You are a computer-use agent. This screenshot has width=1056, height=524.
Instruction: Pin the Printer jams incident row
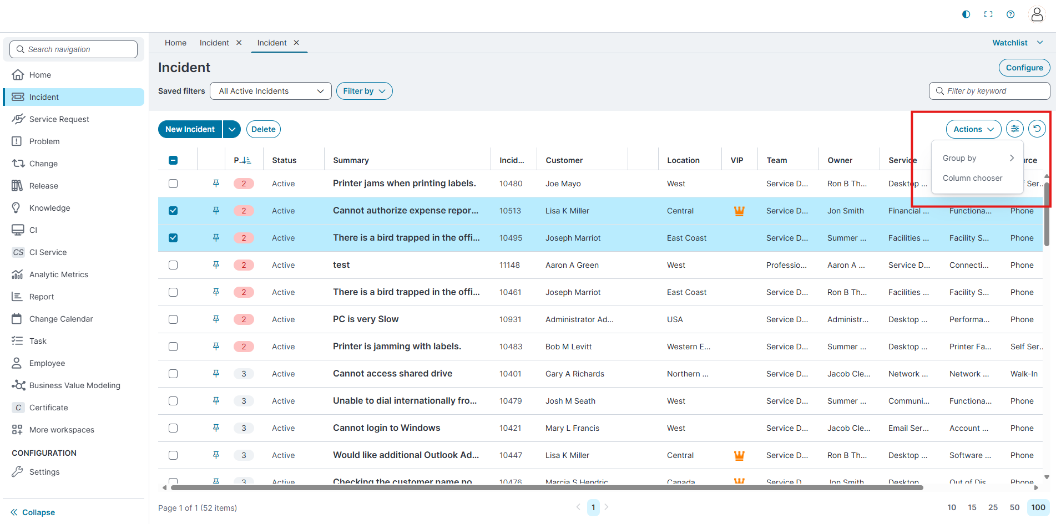click(x=216, y=184)
